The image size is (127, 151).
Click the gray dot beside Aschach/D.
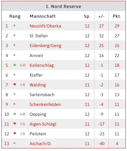14,143
